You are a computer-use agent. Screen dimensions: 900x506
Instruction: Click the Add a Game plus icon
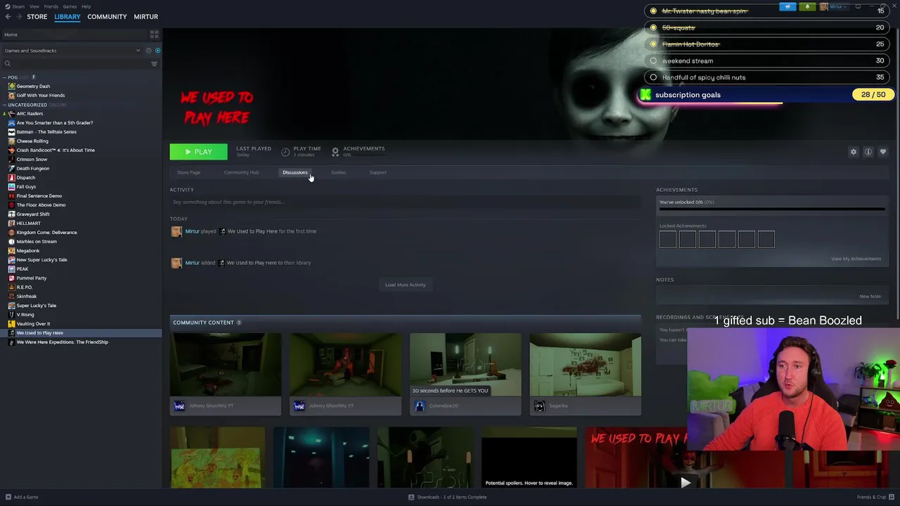[8, 497]
